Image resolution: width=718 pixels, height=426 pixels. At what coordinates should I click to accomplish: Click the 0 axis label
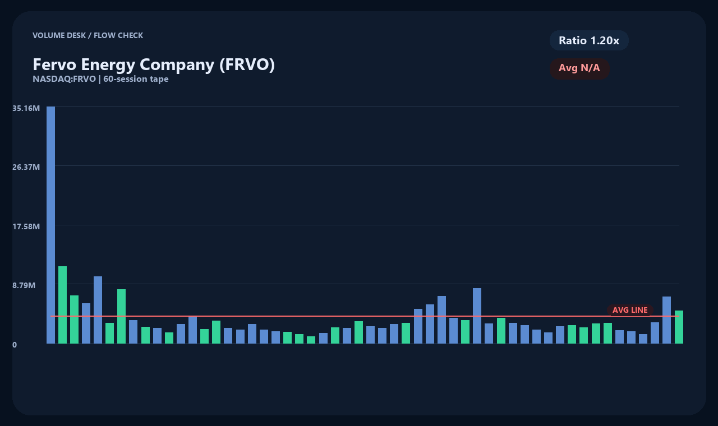coord(15,345)
